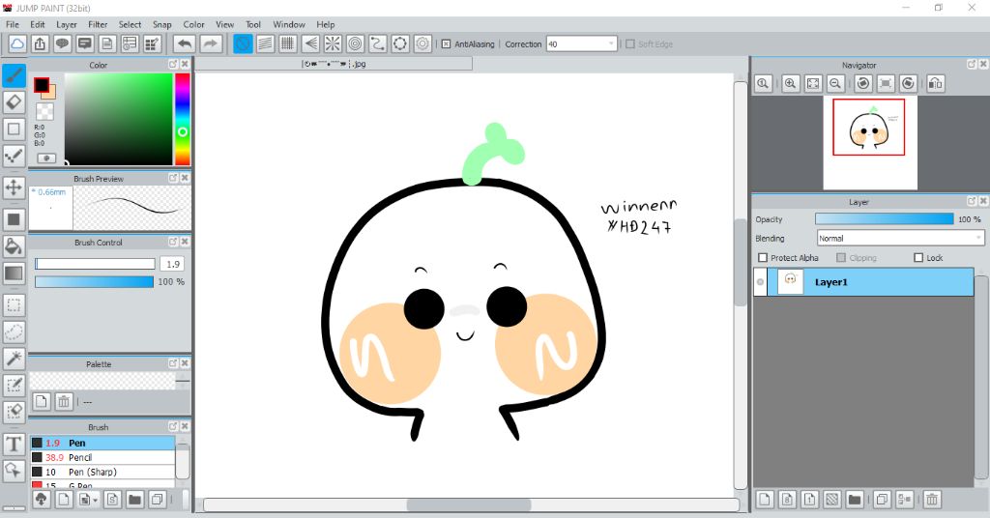Delete layer with trash icon

pos(932,500)
